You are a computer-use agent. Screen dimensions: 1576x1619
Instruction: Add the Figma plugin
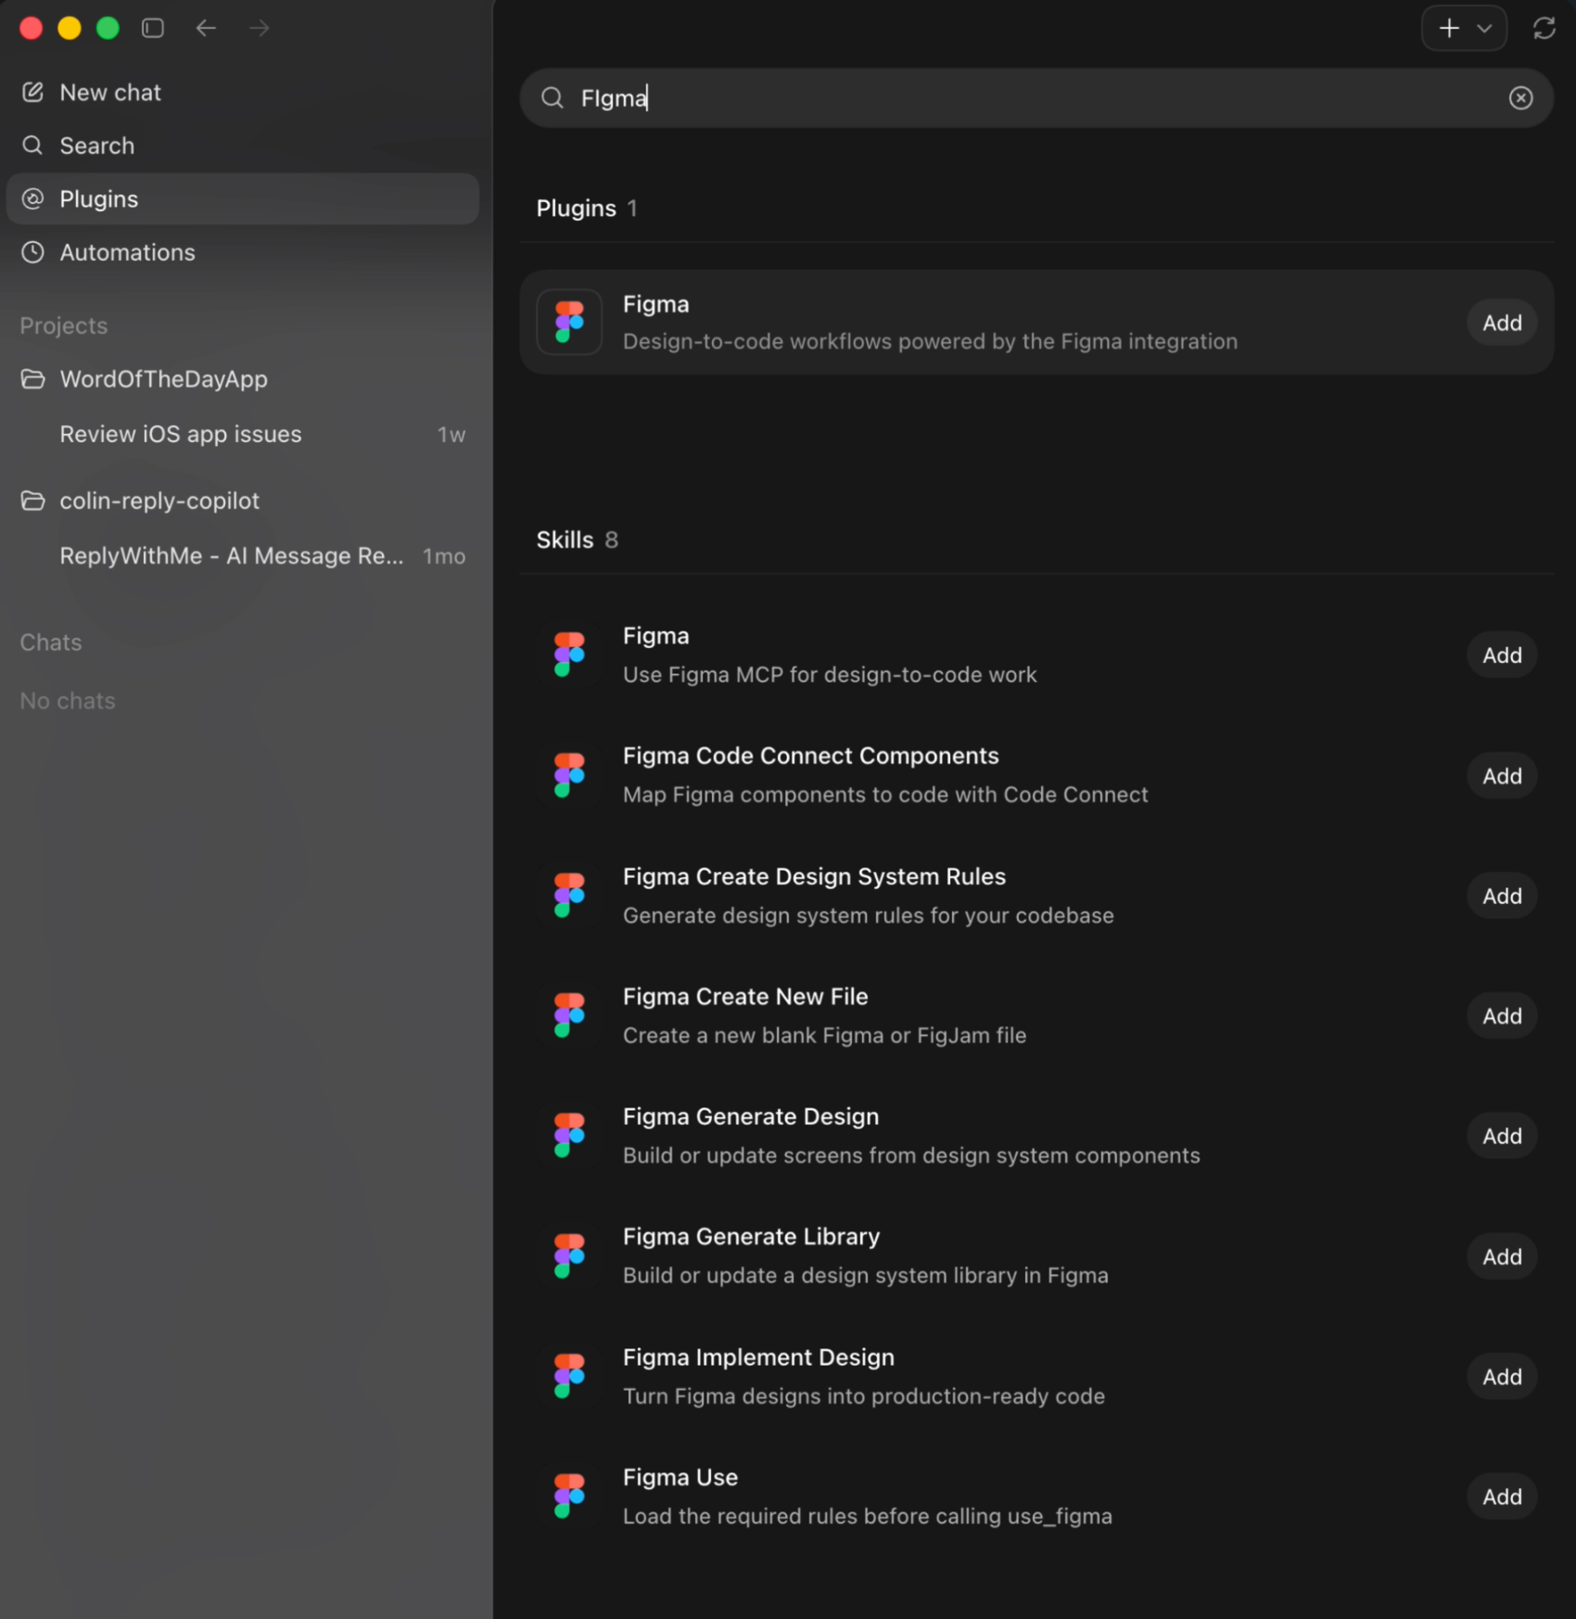[1502, 323]
